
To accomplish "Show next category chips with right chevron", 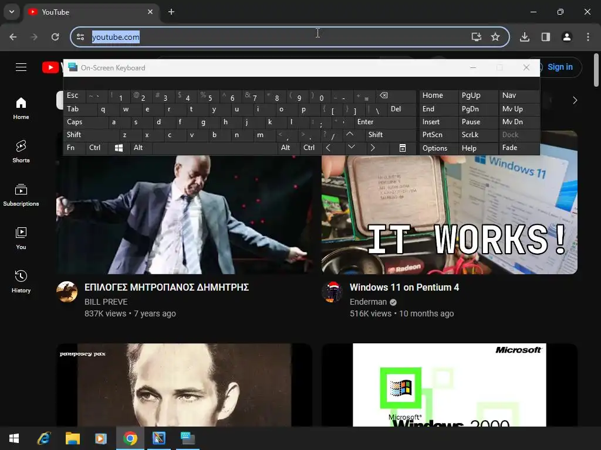I will 575,100.
